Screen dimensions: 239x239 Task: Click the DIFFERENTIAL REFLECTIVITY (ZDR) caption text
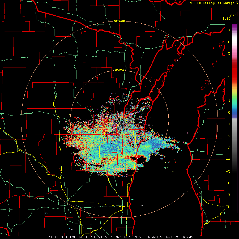[x=85, y=237]
